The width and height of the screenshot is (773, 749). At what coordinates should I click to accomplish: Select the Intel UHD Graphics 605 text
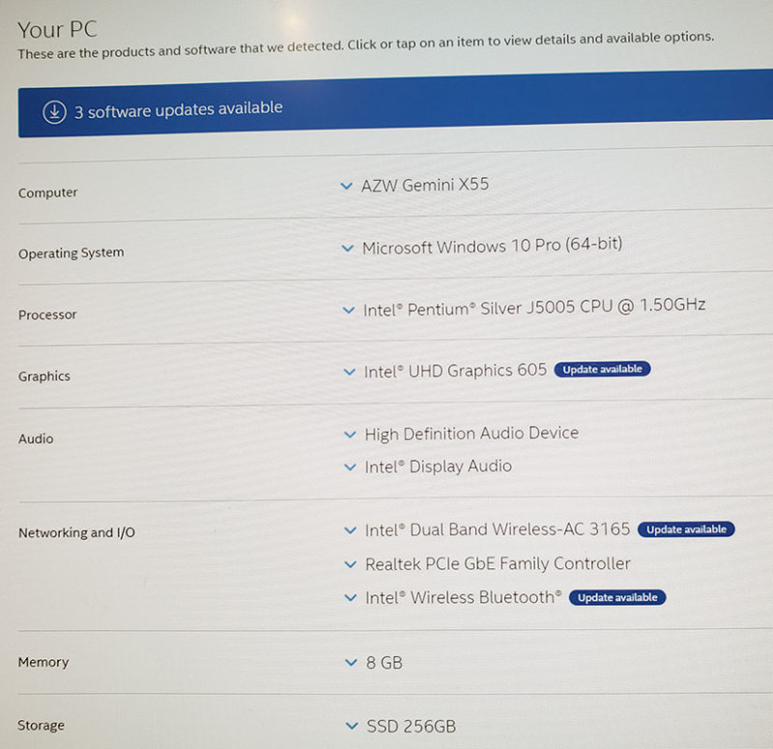coord(455,371)
